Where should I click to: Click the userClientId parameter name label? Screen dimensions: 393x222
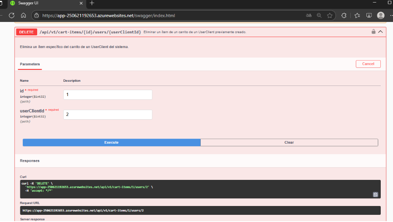pyautogui.click(x=32, y=111)
